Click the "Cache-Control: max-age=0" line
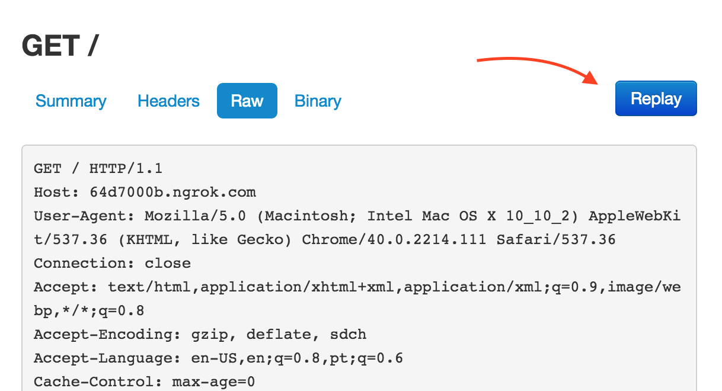The height and width of the screenshot is (391, 722). pos(144,382)
